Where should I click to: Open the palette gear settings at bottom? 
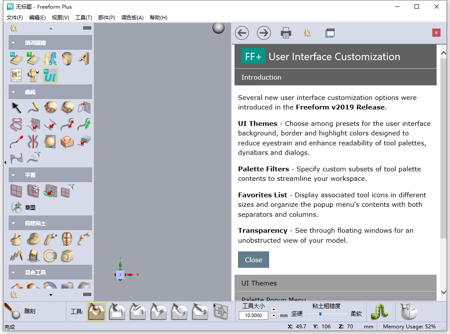tap(14, 295)
